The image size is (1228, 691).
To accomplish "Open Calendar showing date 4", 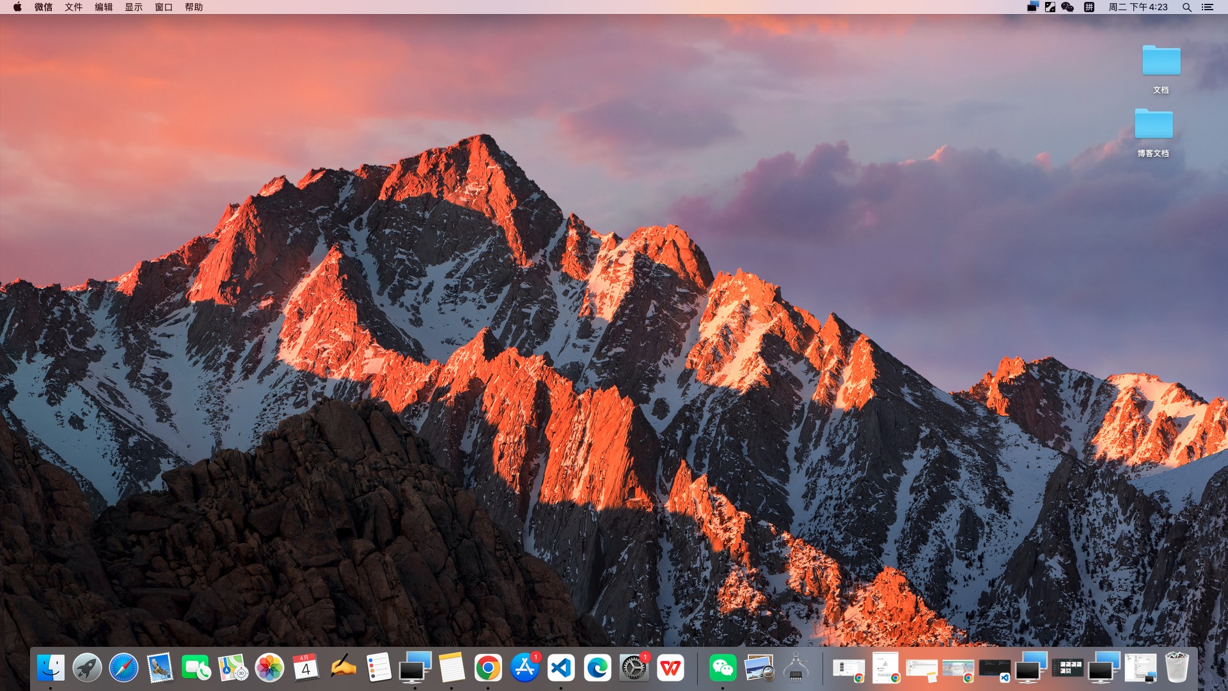I will point(306,668).
